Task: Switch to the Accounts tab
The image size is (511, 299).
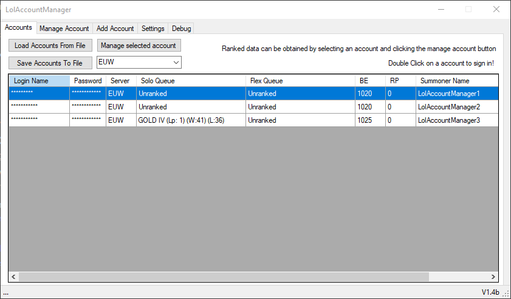Action: tap(18, 27)
